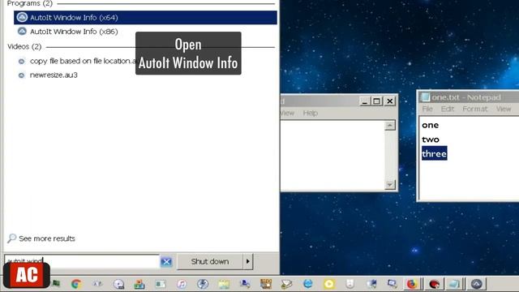Image resolution: width=519 pixels, height=292 pixels.
Task: Open the blue globe browser taskbar icon
Action: pos(307,284)
